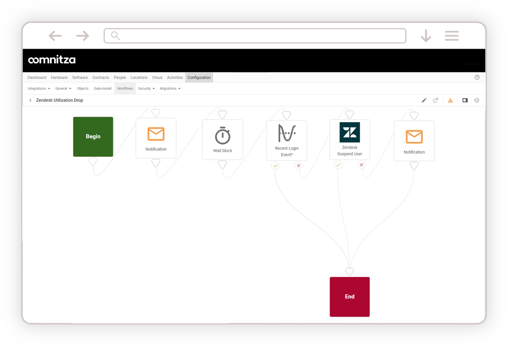Open the Contracts tab

pos(101,77)
